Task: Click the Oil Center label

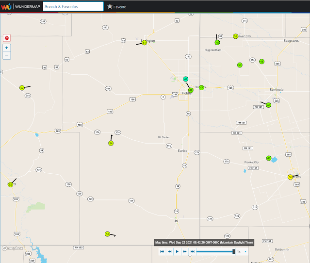Action: tap(163, 137)
